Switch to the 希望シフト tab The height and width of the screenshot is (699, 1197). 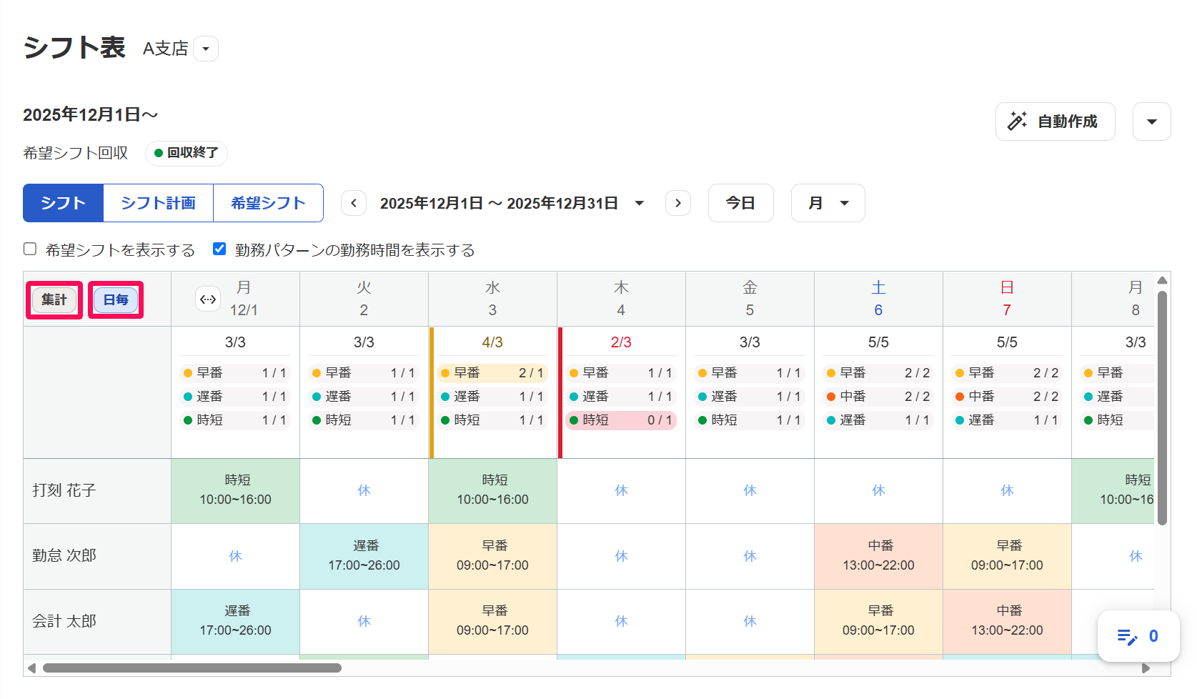pyautogui.click(x=269, y=203)
